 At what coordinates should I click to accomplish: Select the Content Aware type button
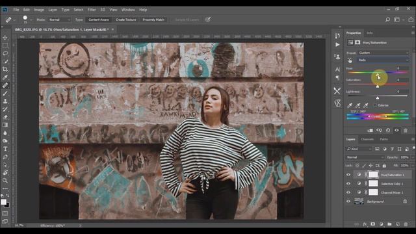click(99, 19)
